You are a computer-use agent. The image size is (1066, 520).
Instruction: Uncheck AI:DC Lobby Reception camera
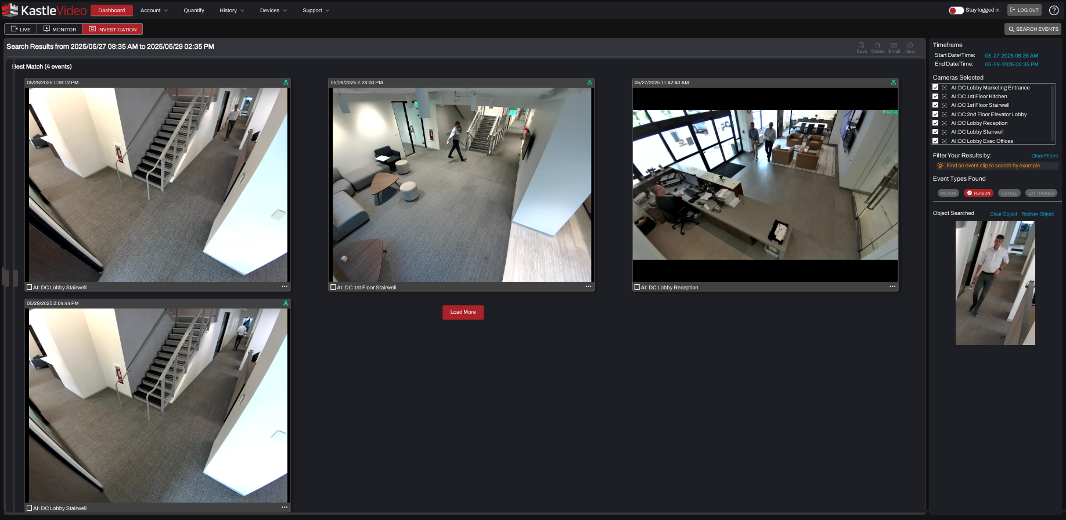tap(935, 123)
